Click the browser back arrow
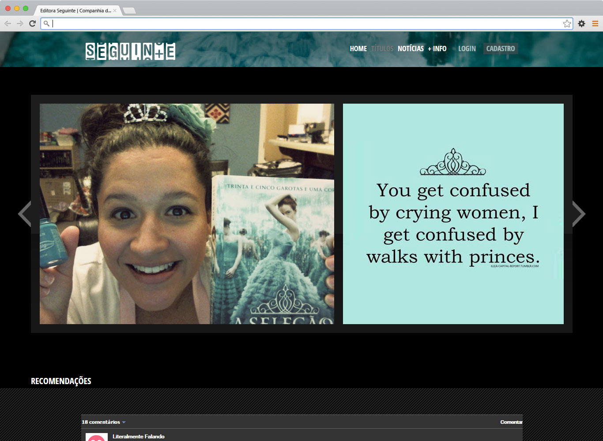Image resolution: width=603 pixels, height=441 pixels. (8, 24)
